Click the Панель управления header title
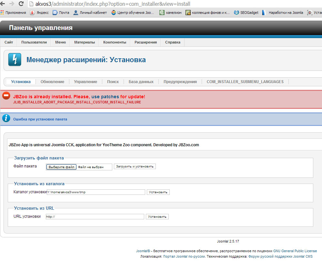This screenshot has height=267, width=322. pos(41,28)
